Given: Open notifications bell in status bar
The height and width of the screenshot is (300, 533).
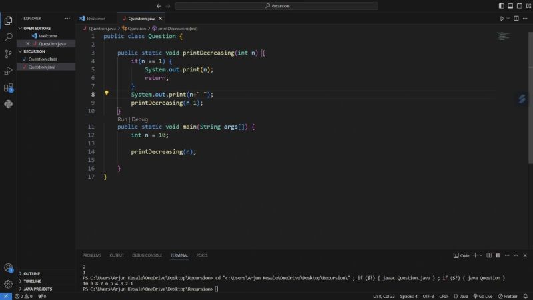Looking at the screenshot, I should 526,296.
